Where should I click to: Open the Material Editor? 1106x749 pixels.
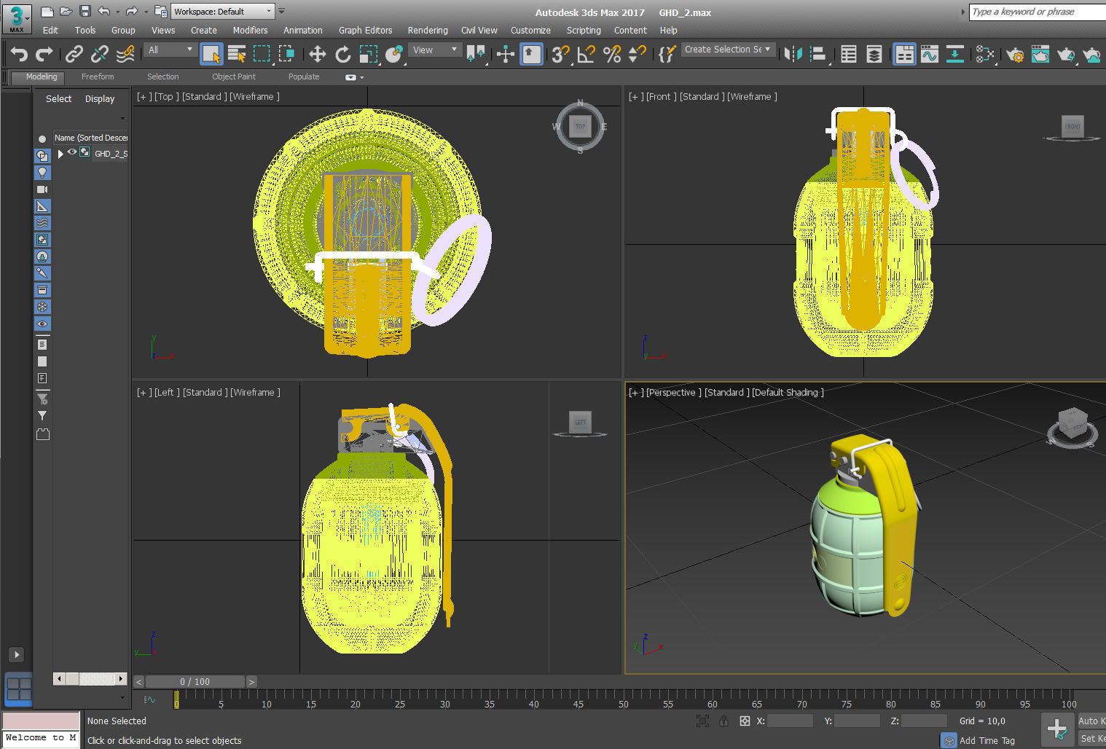985,54
